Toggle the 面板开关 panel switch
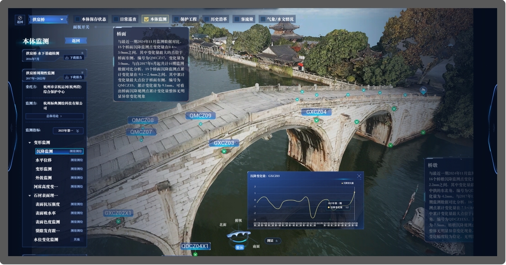This screenshot has height=265, width=506. point(81,27)
